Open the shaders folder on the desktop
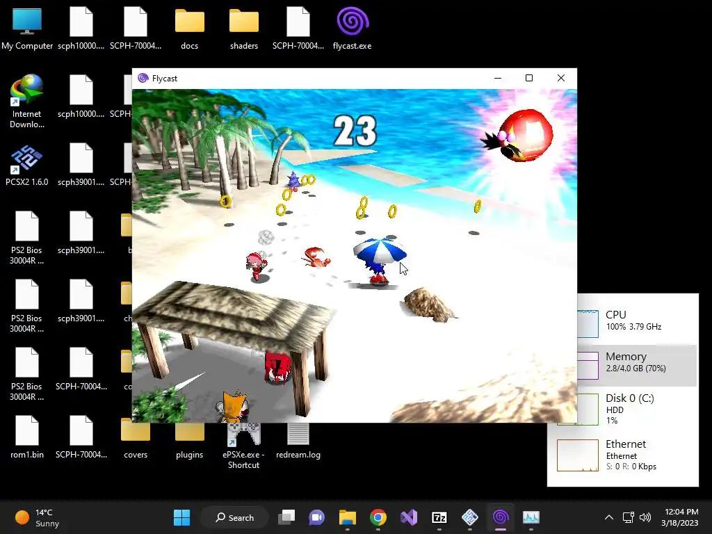712x534 pixels. click(244, 28)
